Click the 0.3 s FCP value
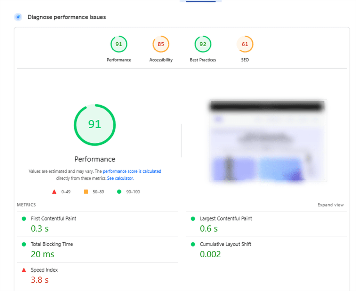The image size is (356, 291). pyautogui.click(x=40, y=228)
